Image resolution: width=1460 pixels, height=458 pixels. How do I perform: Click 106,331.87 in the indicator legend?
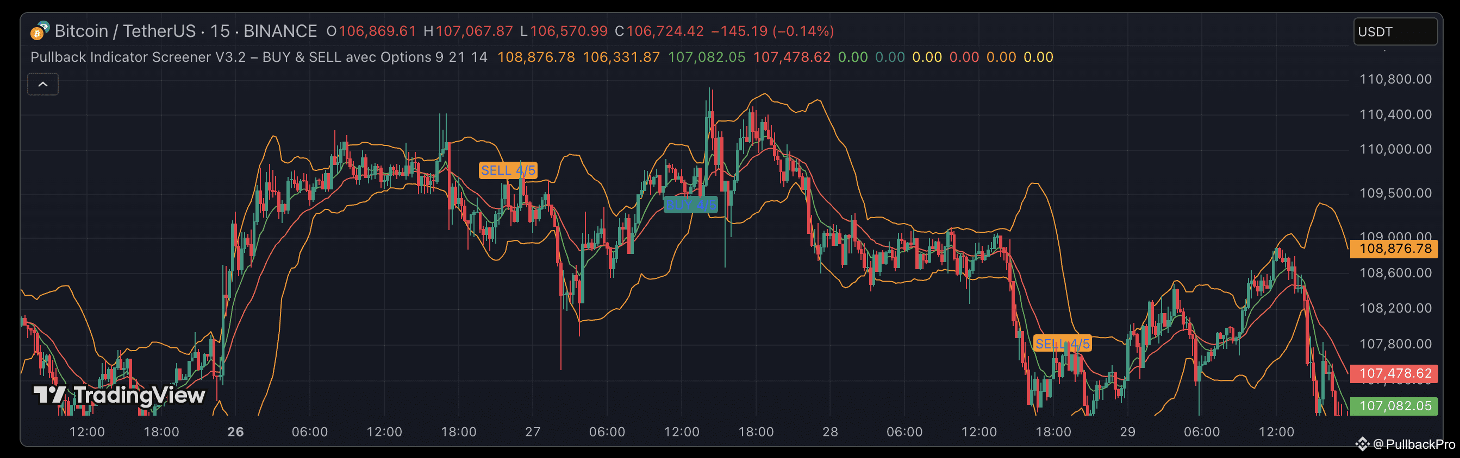[x=621, y=57]
